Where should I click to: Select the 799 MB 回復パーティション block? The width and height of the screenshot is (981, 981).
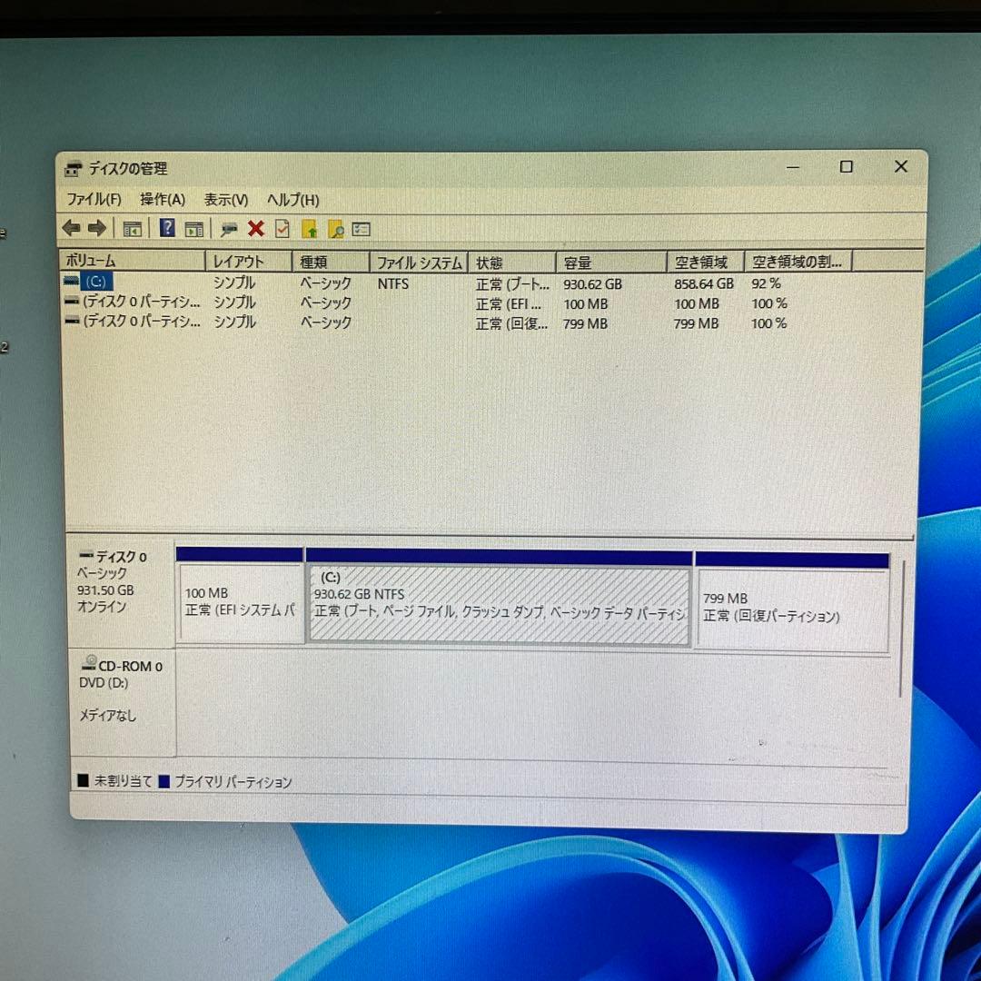coord(790,604)
